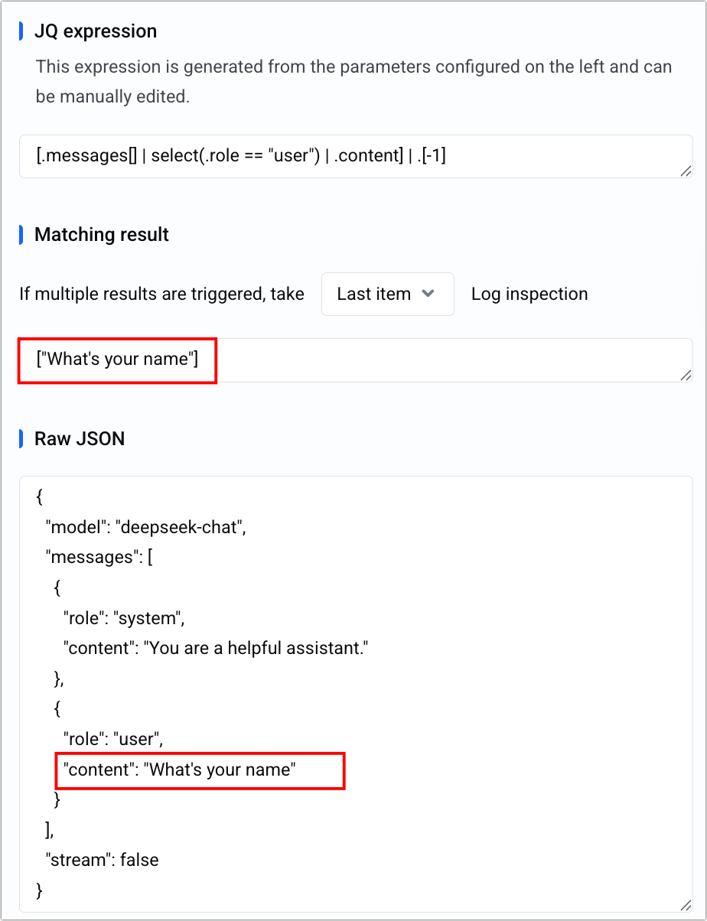707x921 pixels.
Task: Click the chevron arrow beside Last item
Action: point(428,294)
